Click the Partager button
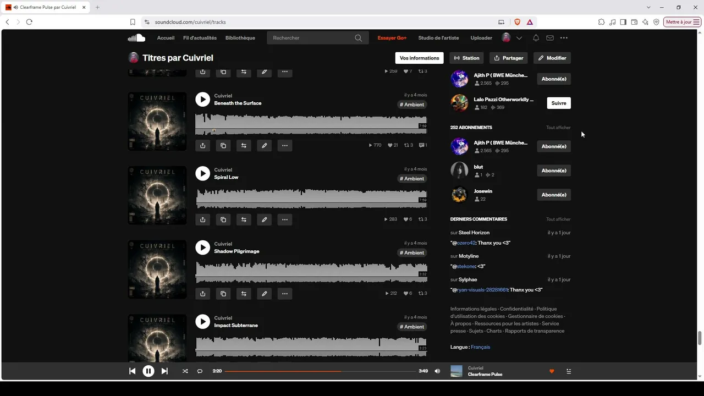 (x=509, y=58)
